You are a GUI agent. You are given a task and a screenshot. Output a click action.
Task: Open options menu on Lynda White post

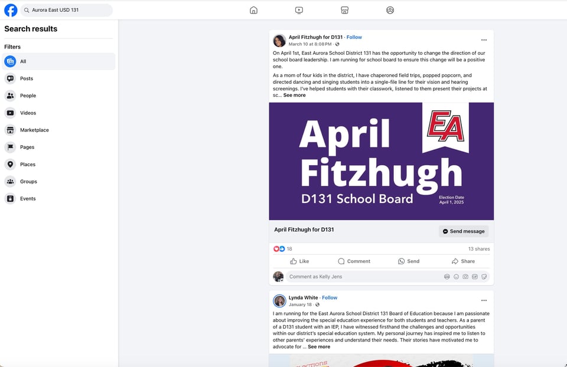point(484,300)
